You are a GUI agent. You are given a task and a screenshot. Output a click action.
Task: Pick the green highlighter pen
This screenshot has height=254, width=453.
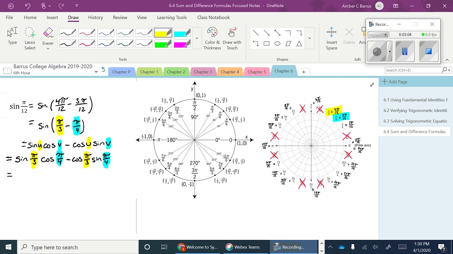(163, 44)
